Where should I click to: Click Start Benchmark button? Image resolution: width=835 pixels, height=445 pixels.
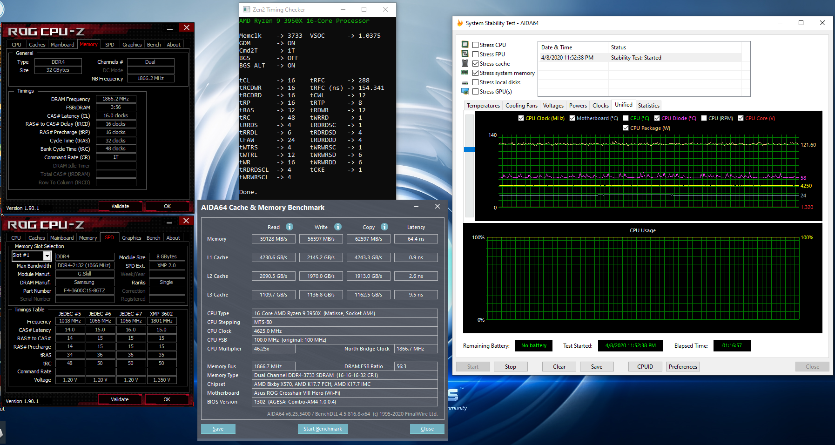pyautogui.click(x=323, y=429)
